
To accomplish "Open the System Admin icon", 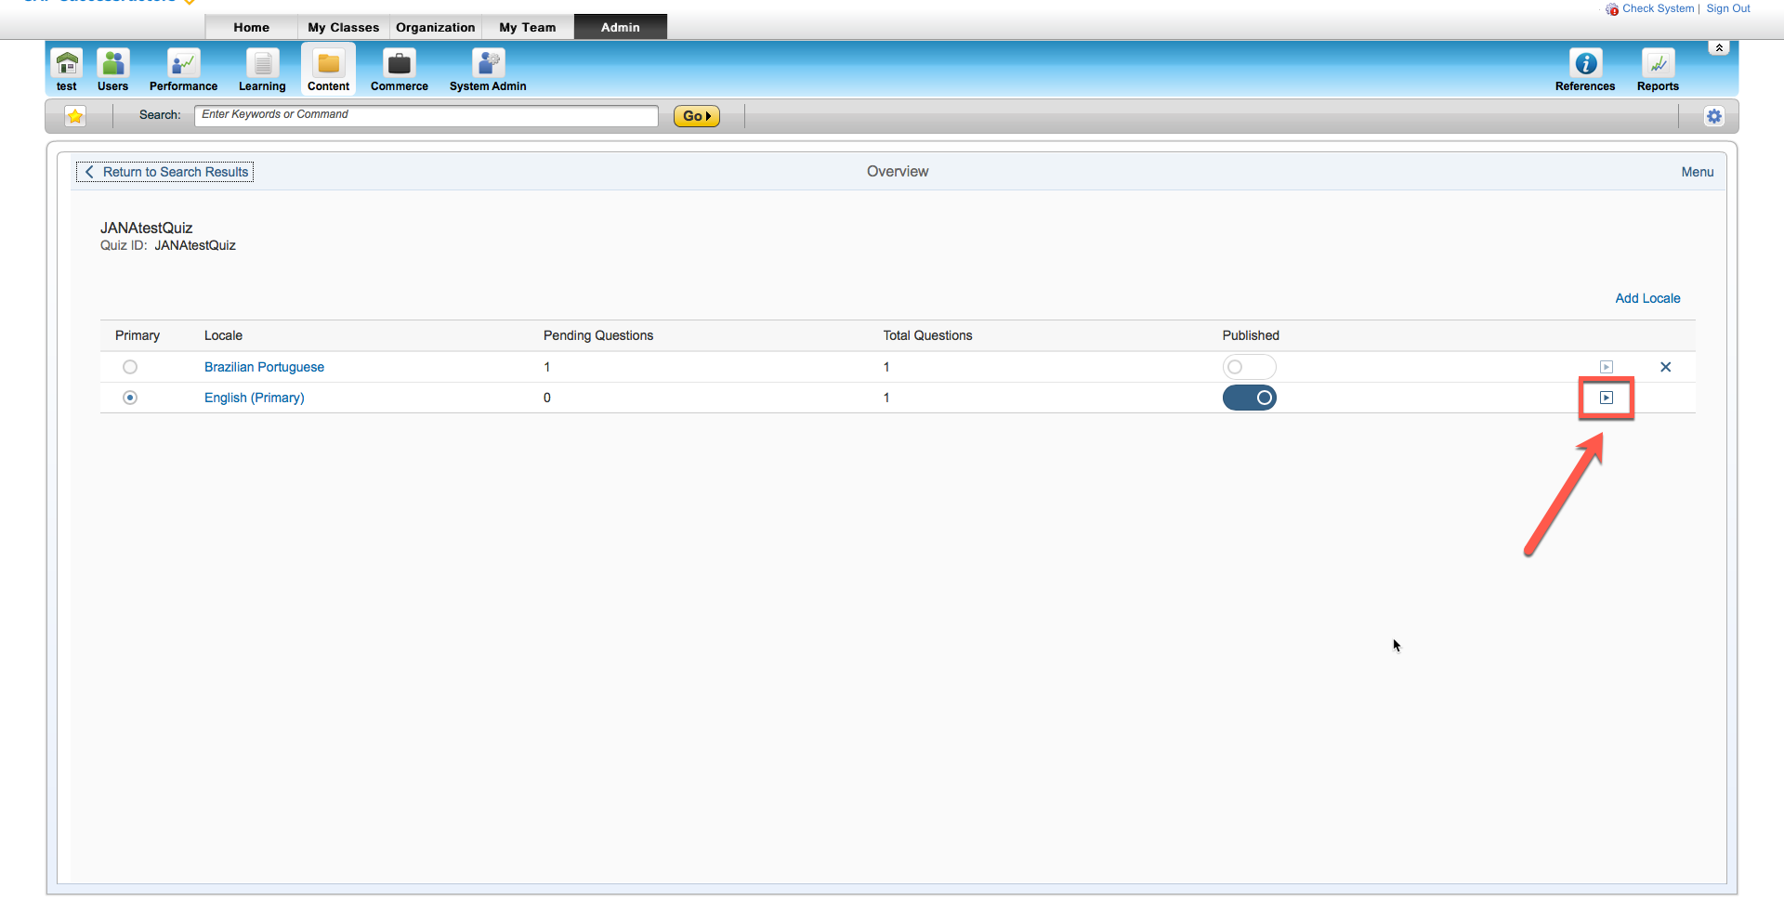I will pos(488,63).
